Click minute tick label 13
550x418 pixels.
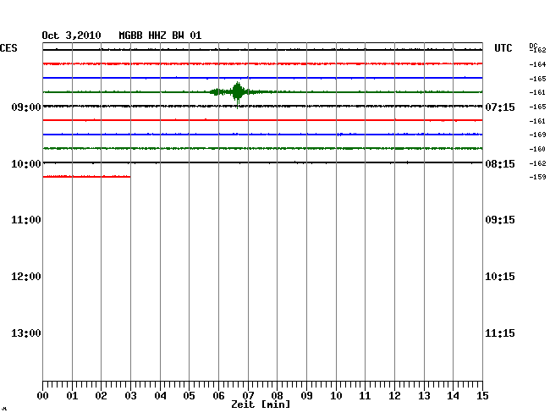click(x=424, y=396)
